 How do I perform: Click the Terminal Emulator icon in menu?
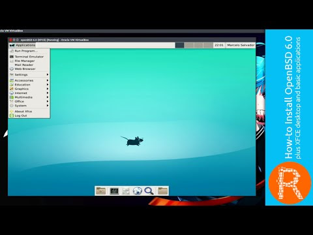12,57
